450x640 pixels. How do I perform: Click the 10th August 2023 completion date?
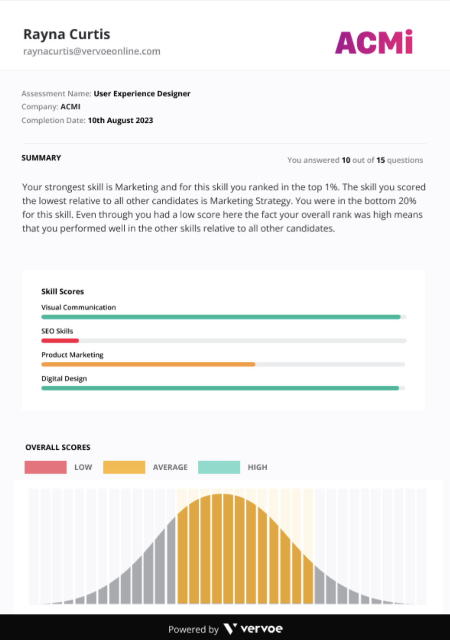[x=120, y=120]
